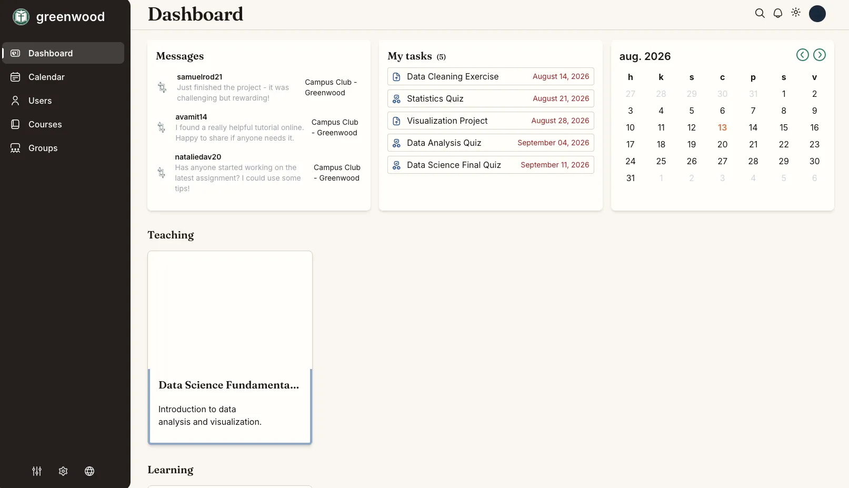Open the user profile avatar

point(817,14)
